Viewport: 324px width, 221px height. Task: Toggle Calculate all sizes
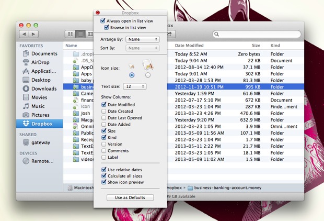coord(103,176)
